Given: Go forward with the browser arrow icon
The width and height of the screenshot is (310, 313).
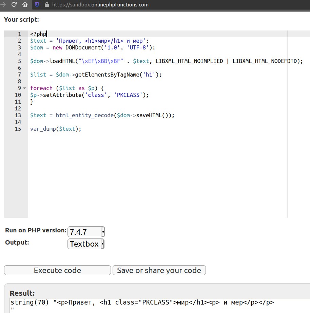Looking at the screenshot, I should (3, 4).
